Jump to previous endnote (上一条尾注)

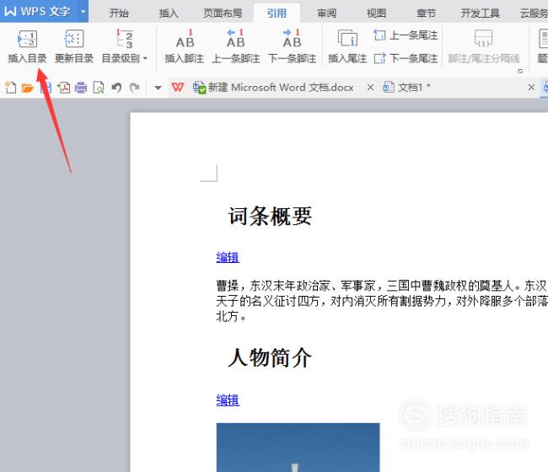click(406, 35)
